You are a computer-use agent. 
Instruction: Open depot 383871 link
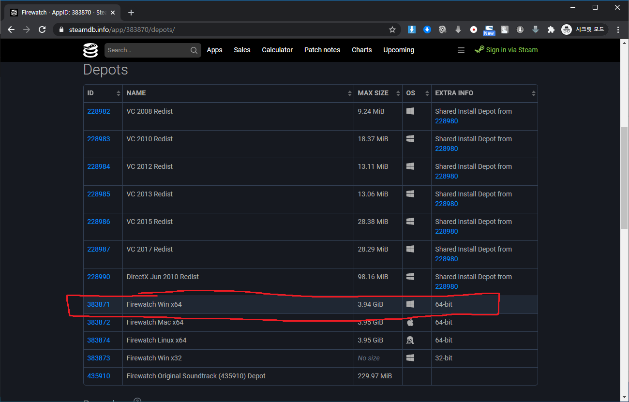(99, 304)
